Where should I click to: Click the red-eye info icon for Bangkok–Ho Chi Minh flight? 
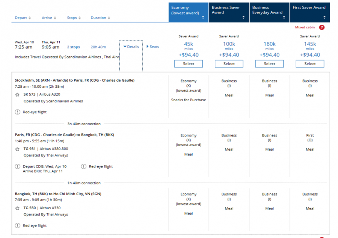point(17,226)
